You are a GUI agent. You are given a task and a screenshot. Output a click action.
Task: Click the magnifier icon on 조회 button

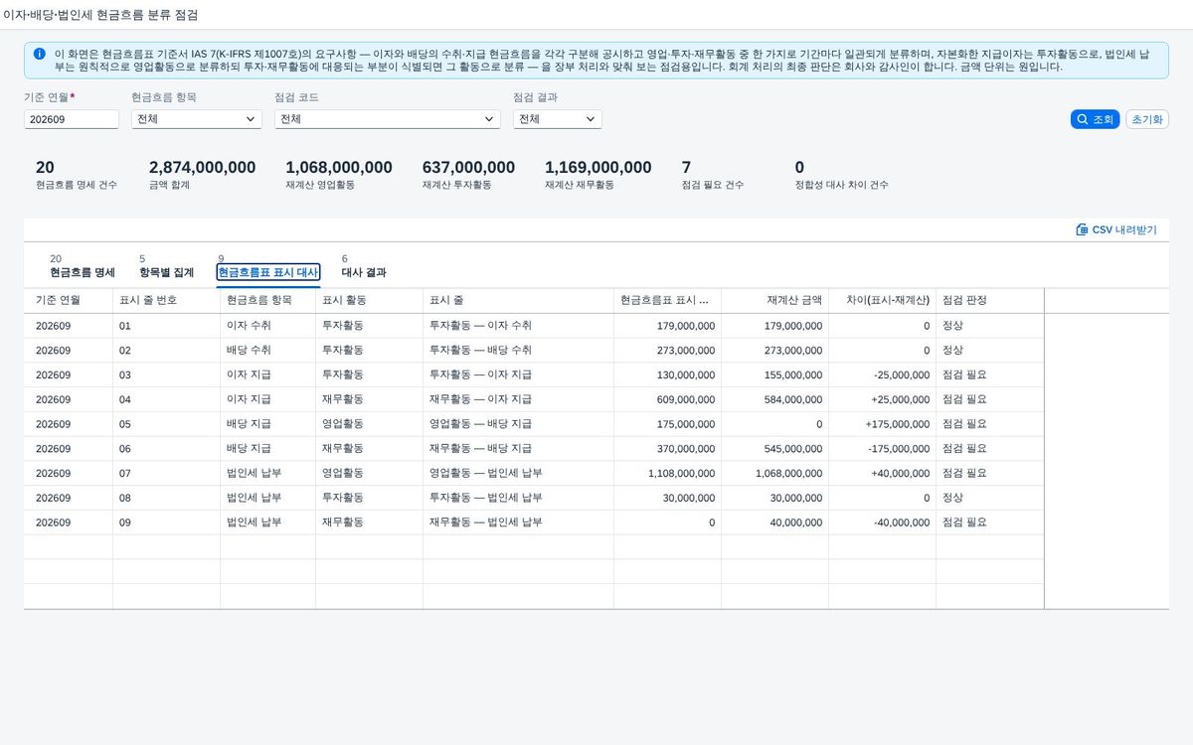[x=1083, y=119]
